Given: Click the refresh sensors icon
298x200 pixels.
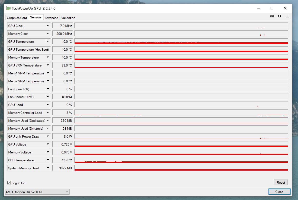Looking at the screenshot, I should (x=280, y=16).
